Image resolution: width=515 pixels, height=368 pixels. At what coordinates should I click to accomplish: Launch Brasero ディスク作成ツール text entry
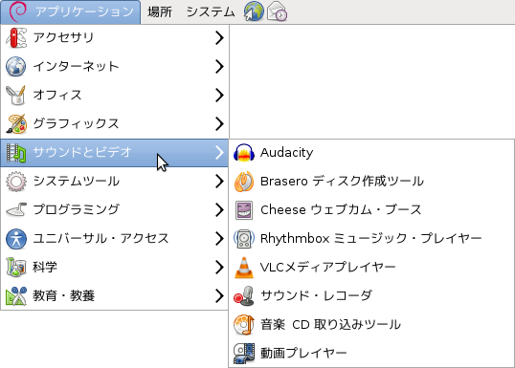(342, 181)
